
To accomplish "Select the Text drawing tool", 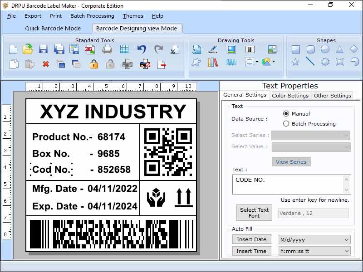I will tap(197, 49).
